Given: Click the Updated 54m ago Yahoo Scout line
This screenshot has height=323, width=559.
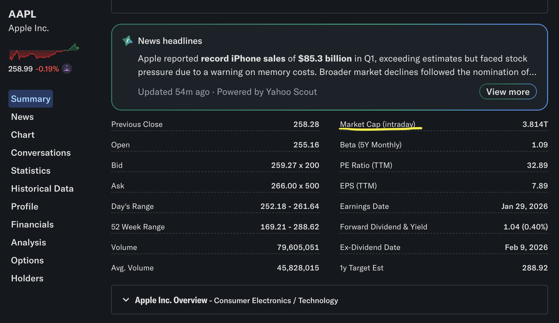Looking at the screenshot, I should (x=227, y=92).
